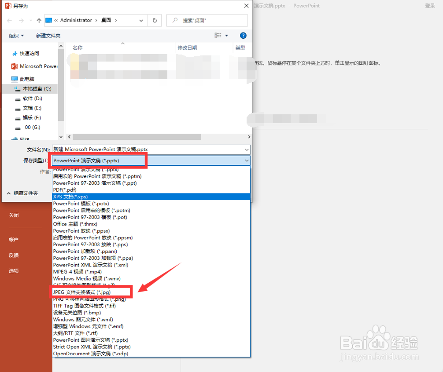This screenshot has width=443, height=372.
Task: Choose 大纲/RTF 文件 (*.rtf)
Action: pos(151,333)
